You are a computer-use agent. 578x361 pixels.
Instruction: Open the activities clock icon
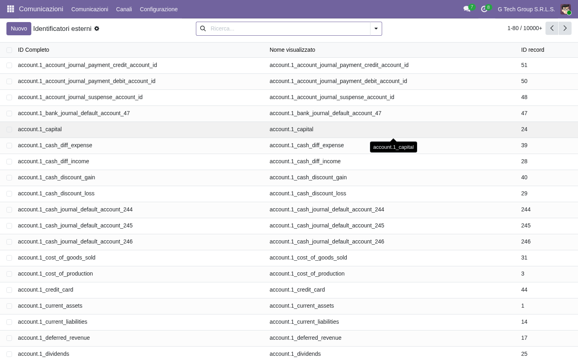click(484, 9)
